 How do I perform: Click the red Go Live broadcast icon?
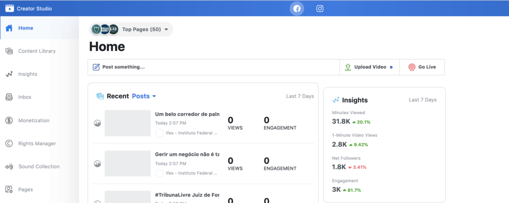coord(412,67)
